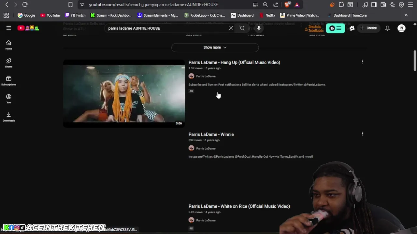Bookmark this page with the bookmark icon
Screen dimensions: 417x234
click(70, 5)
